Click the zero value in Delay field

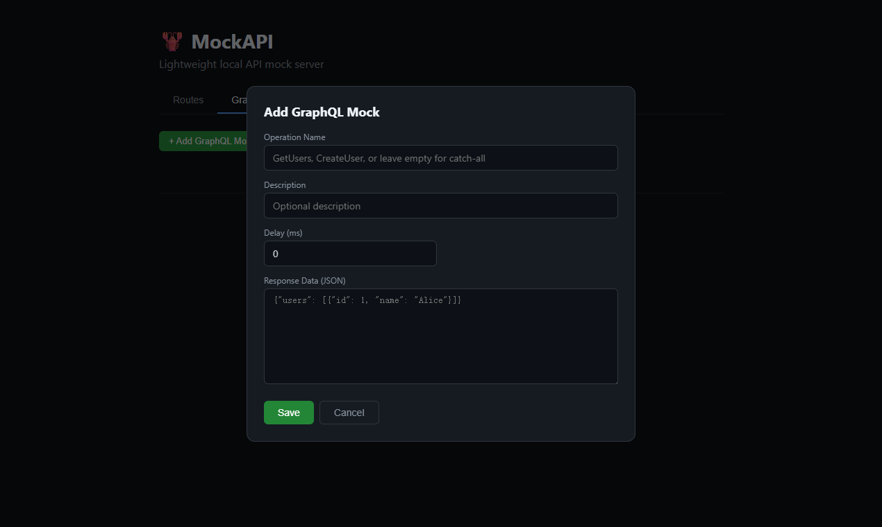(x=275, y=253)
